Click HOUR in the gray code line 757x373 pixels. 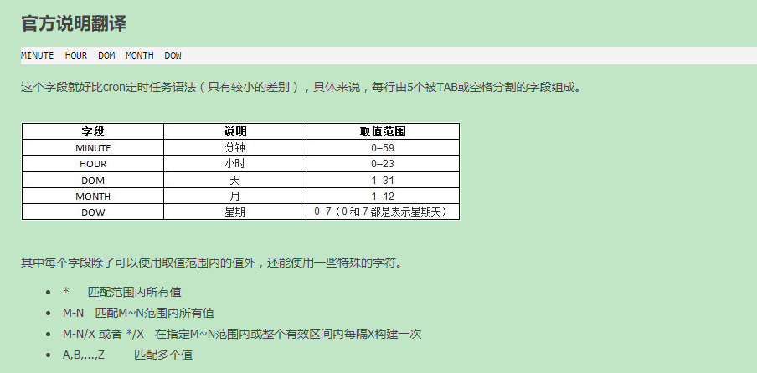(76, 55)
